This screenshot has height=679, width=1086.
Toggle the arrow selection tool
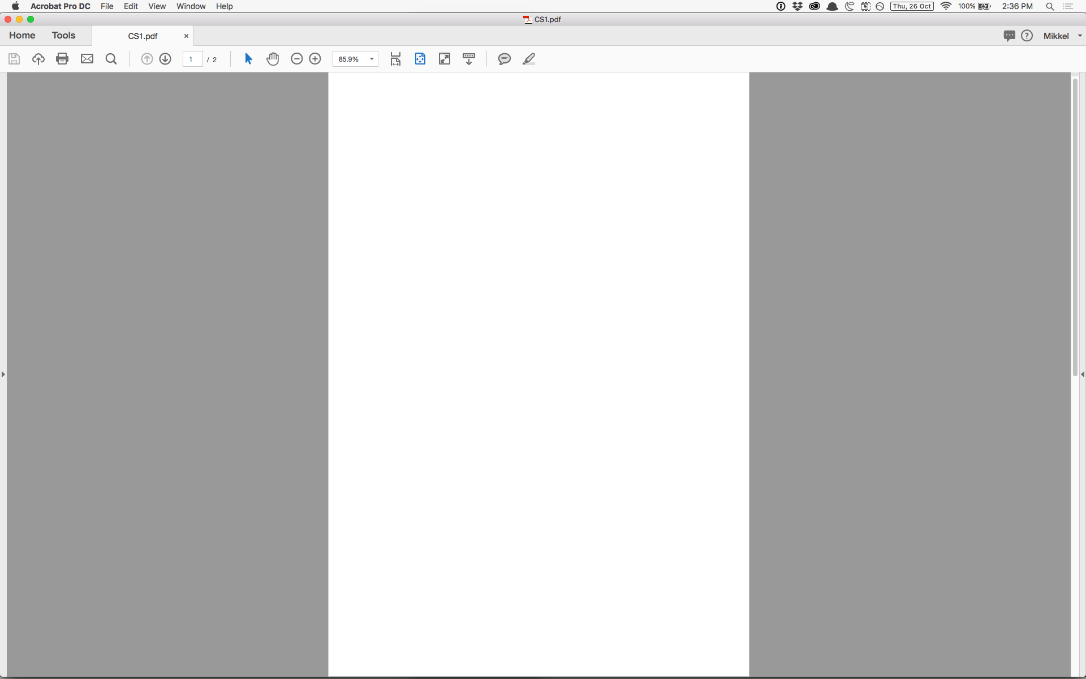(248, 59)
